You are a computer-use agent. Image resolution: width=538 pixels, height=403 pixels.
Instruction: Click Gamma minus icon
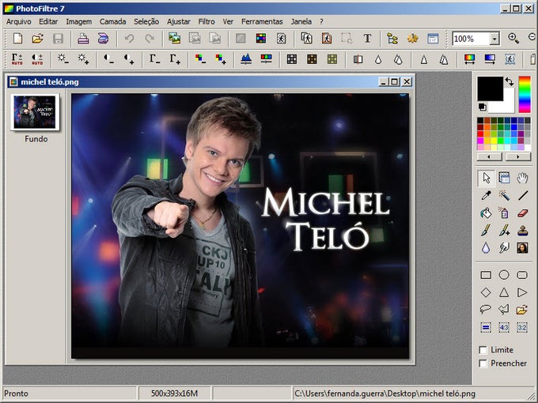point(154,59)
